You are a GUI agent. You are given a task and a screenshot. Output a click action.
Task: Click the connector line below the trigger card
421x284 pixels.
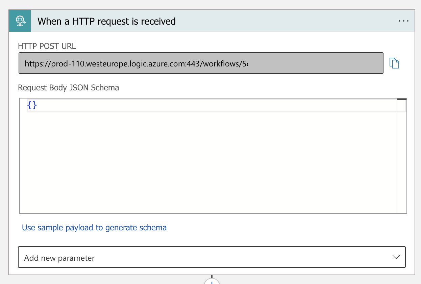pos(212,276)
